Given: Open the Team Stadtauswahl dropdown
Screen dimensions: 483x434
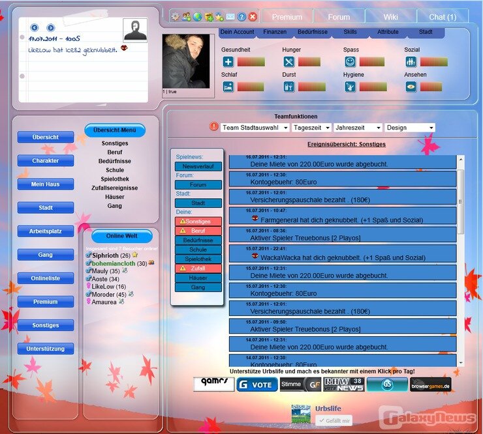Looking at the screenshot, I should click(x=255, y=128).
